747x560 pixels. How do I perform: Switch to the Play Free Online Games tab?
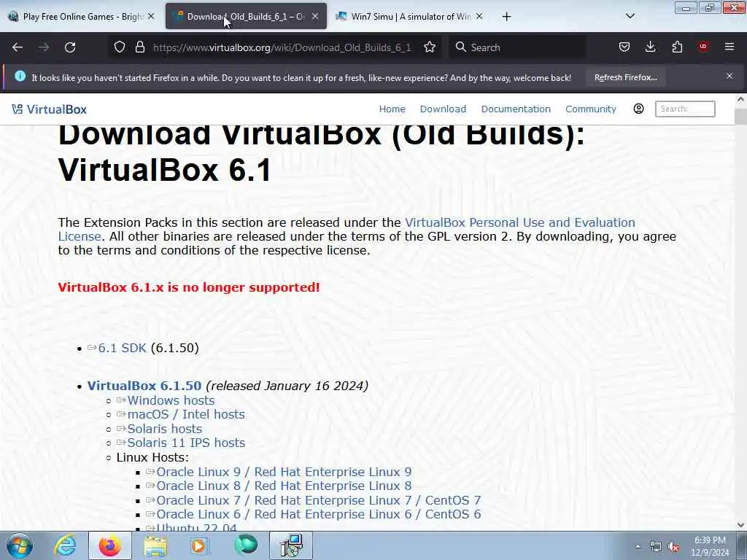(x=81, y=16)
